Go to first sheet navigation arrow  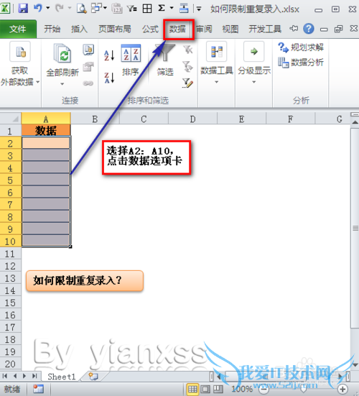[4, 376]
